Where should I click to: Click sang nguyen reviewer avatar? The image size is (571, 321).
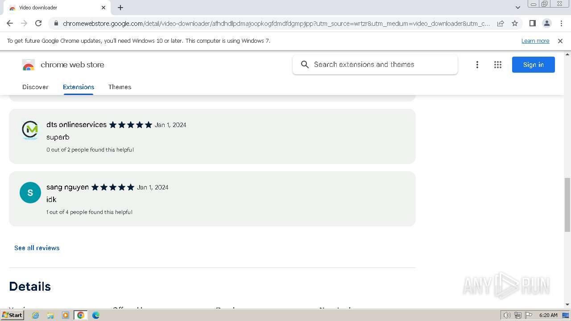point(30,193)
